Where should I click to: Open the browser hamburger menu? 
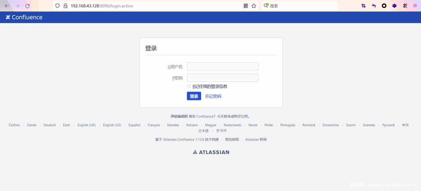(415, 6)
